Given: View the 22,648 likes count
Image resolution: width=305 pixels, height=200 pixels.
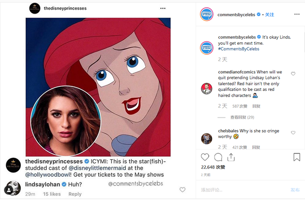Looking at the screenshot, I should point(213,167).
